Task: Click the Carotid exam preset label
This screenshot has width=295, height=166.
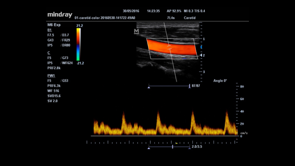Action: [189, 17]
